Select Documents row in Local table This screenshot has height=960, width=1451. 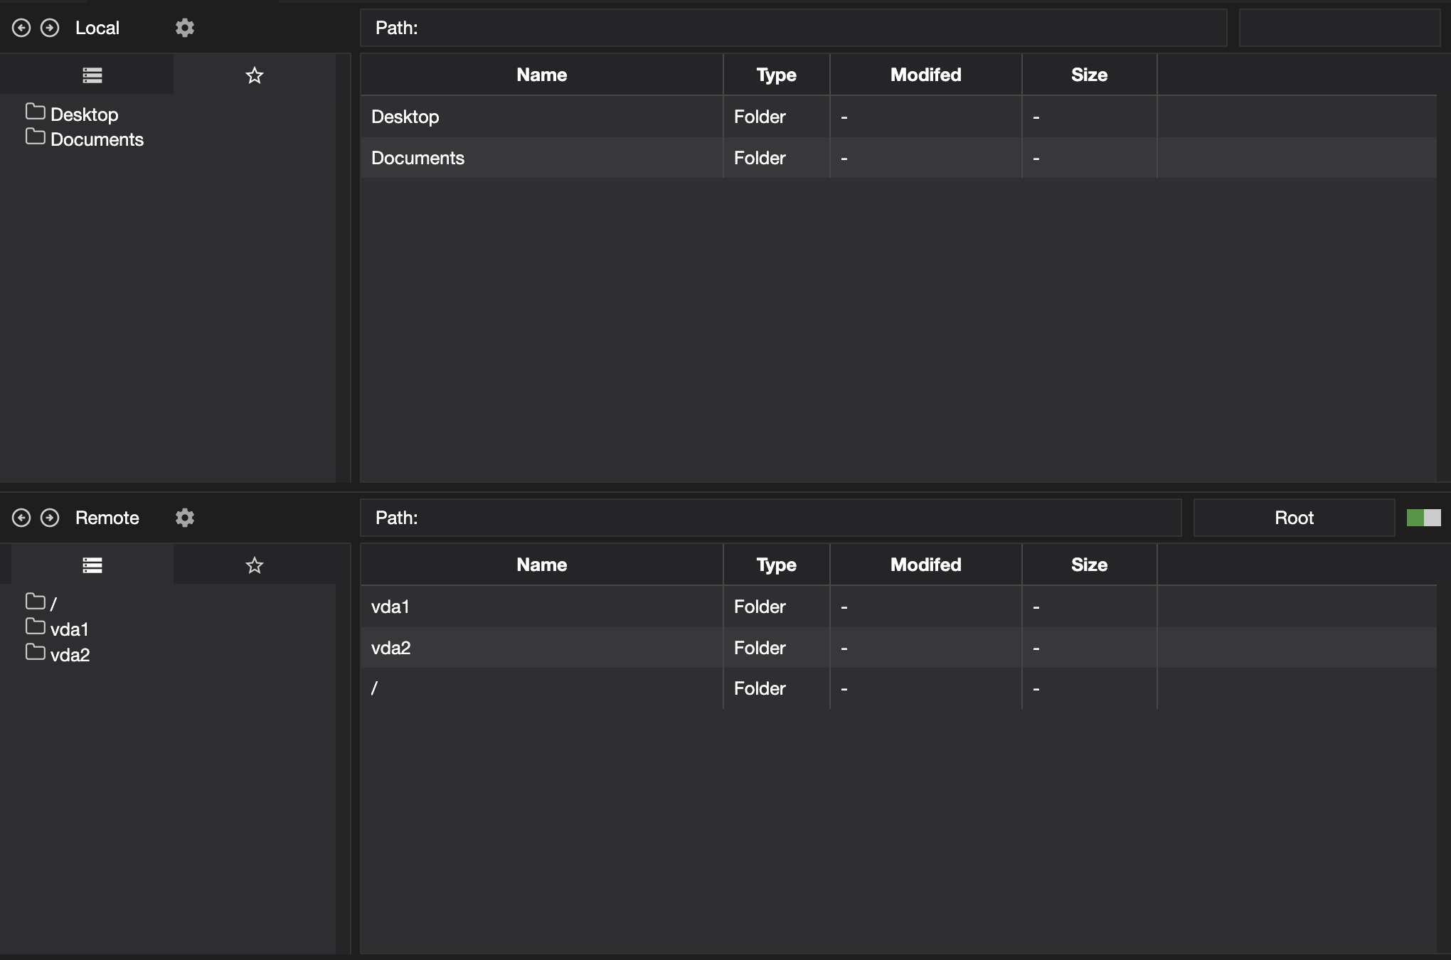(898, 158)
